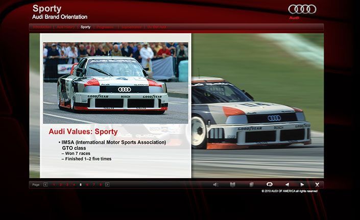Screen dimensions: 360x220
Task: Click the next page bracket arrow
Action: pyautogui.click(x=107, y=185)
